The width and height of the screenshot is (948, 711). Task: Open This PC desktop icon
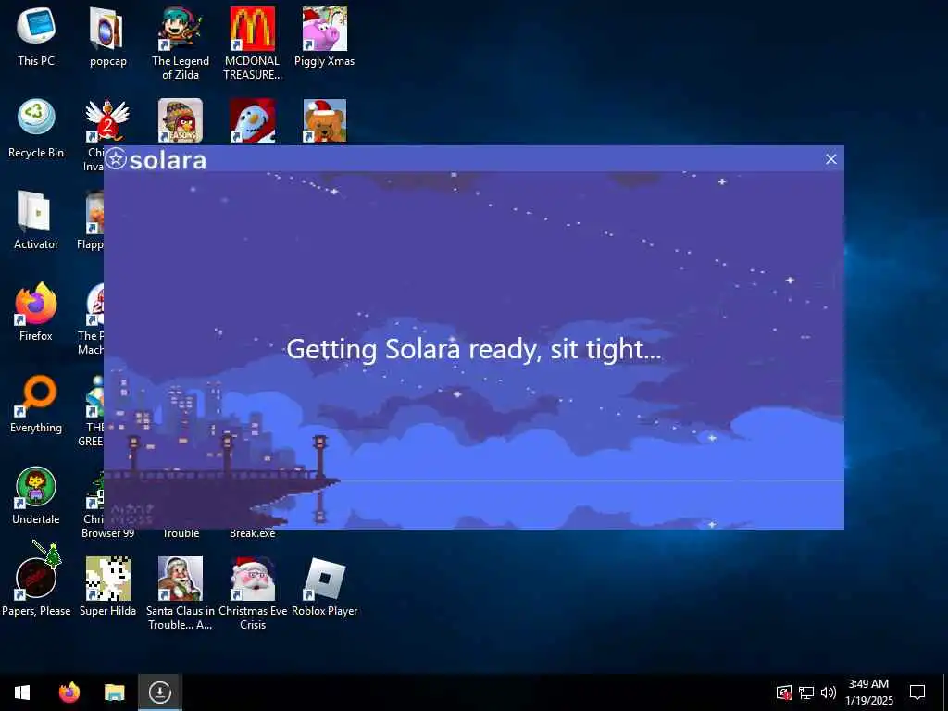click(36, 36)
